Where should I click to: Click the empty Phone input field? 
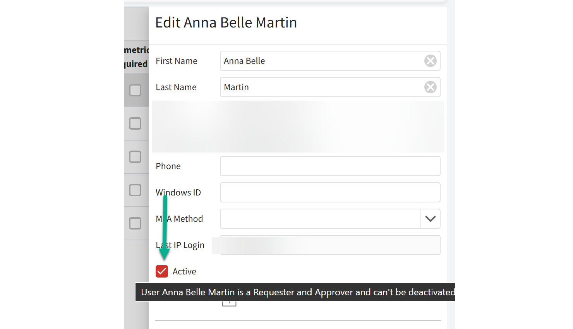pyautogui.click(x=330, y=166)
